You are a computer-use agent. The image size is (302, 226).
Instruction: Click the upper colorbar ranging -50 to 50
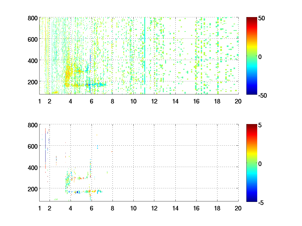252,55
